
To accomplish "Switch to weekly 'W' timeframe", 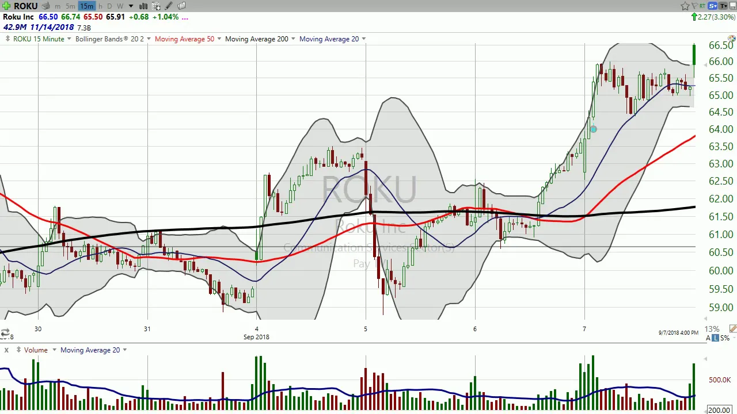I will coord(120,6).
